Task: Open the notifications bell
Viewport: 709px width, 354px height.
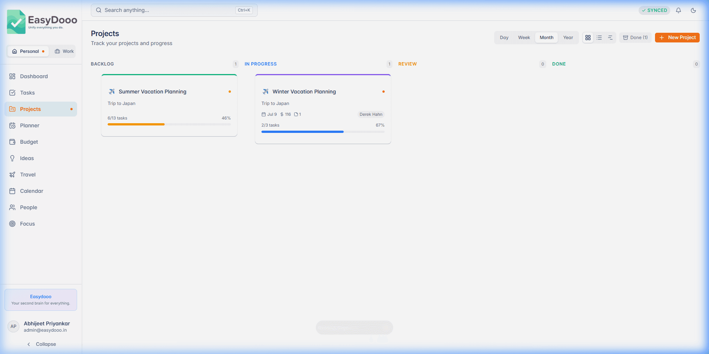Action: tap(678, 10)
